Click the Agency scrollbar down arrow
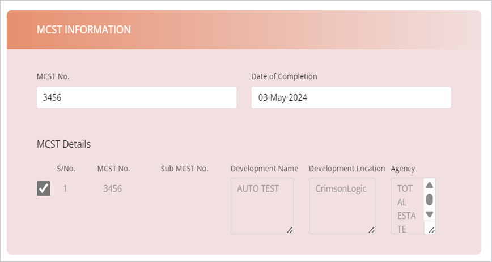 (x=430, y=214)
